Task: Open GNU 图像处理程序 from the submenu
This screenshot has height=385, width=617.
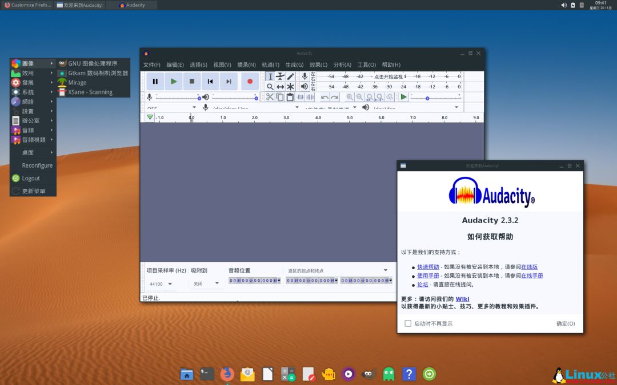Action: (93, 63)
